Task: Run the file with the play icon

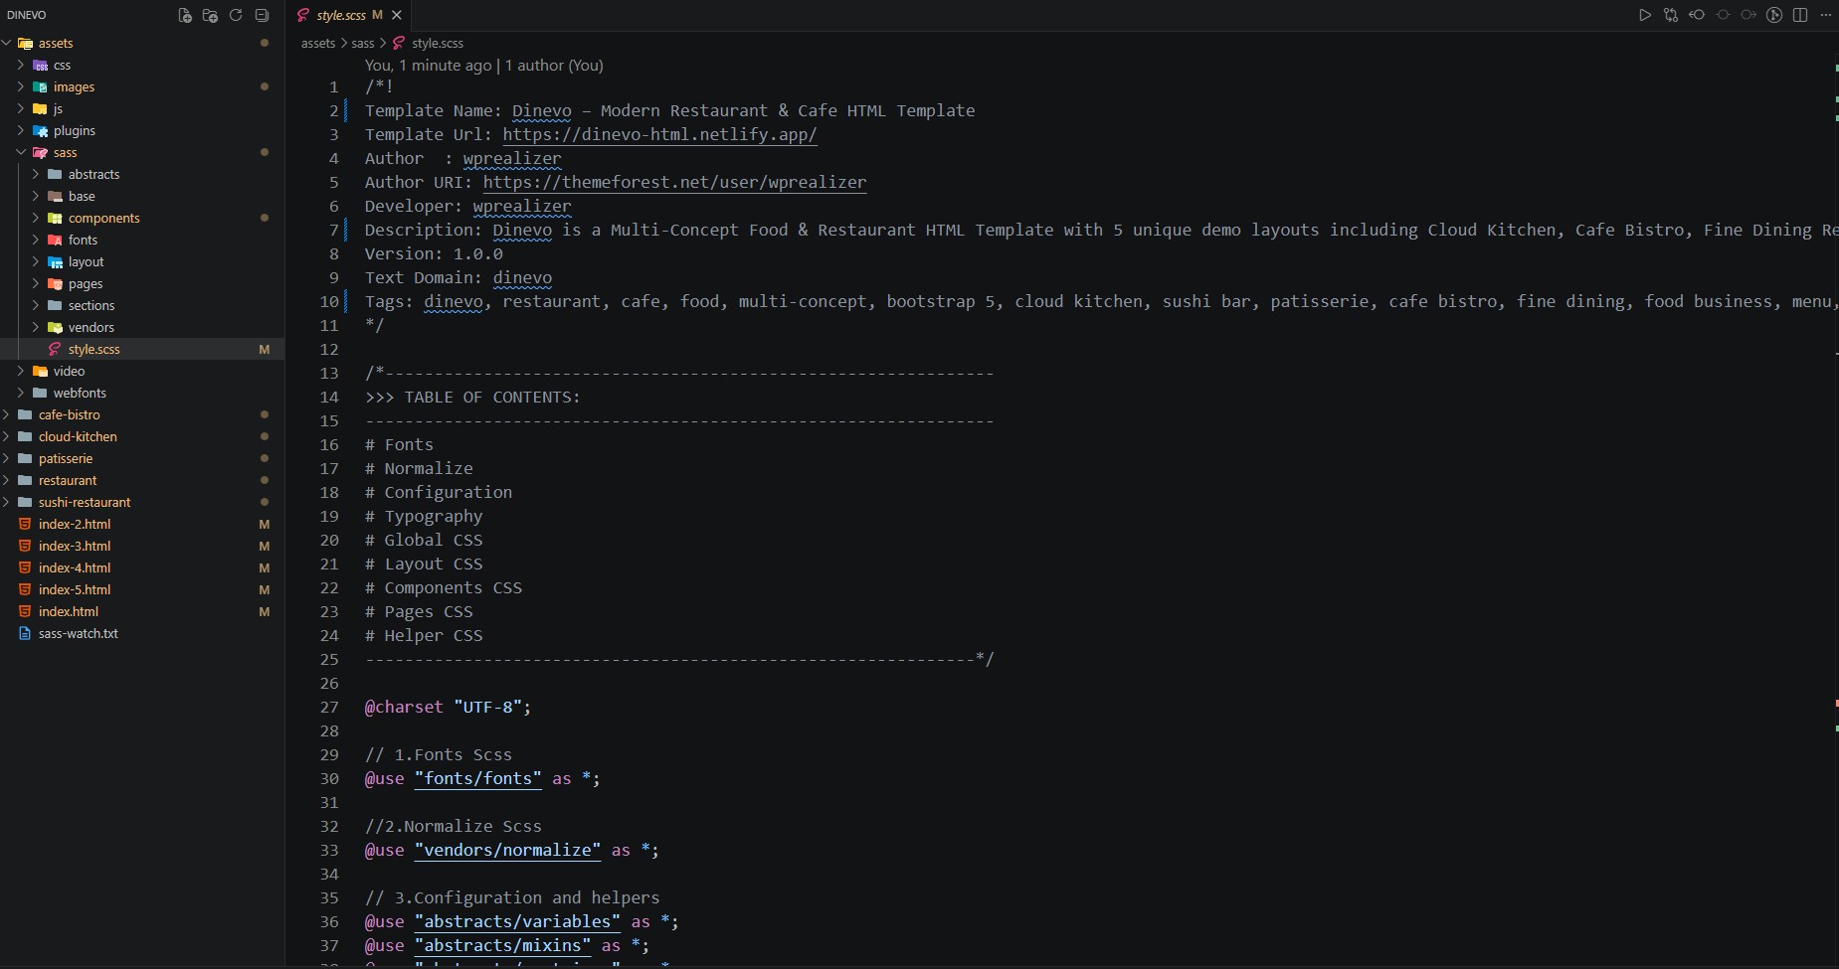Action: (x=1645, y=15)
